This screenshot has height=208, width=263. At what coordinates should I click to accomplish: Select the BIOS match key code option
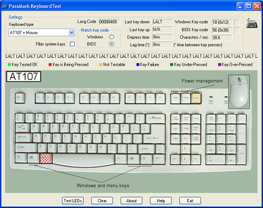click(112, 44)
